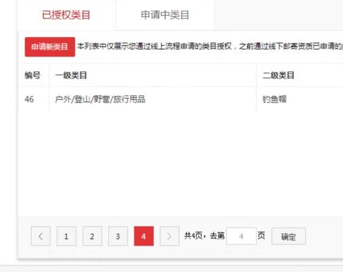343x272 pixels.
Task: Select page 2 in pagination
Action: tap(92, 236)
